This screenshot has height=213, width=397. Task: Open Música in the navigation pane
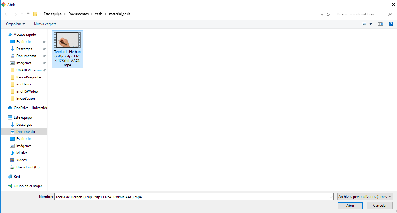(x=22, y=153)
